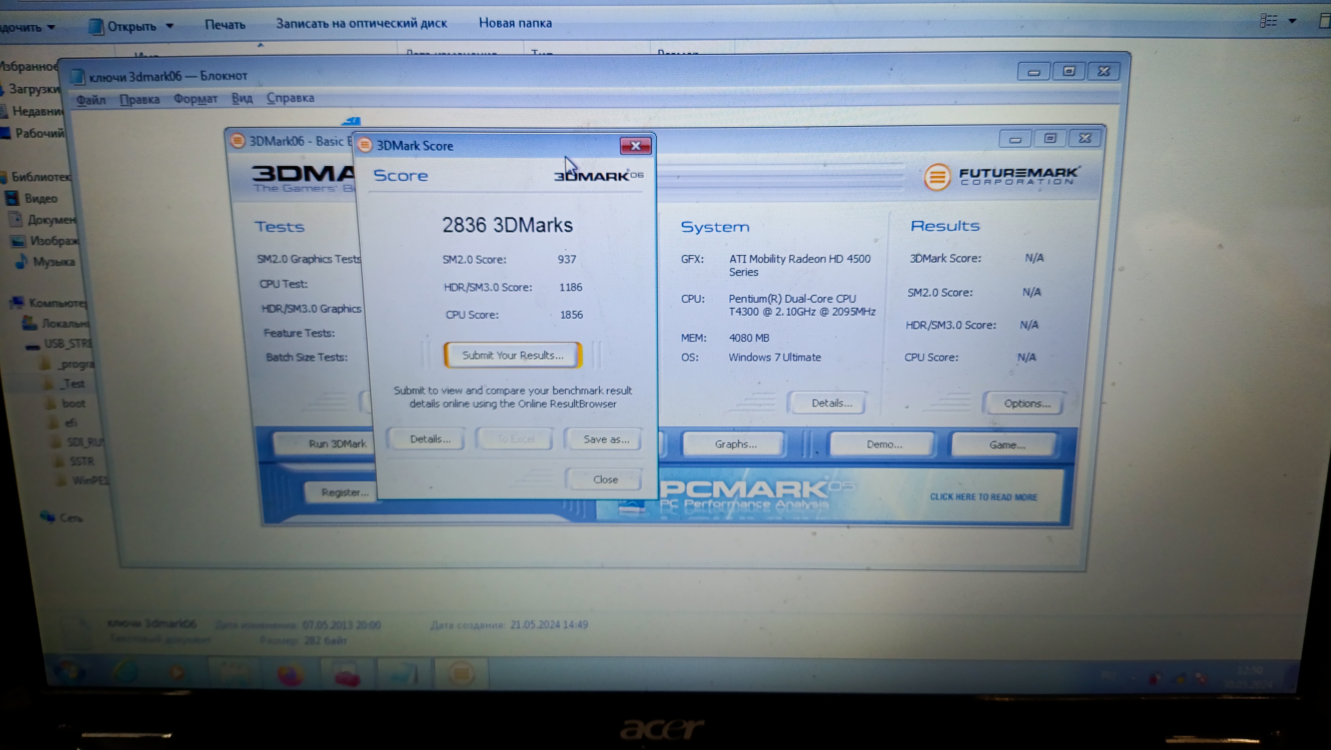Click the red X of 3DMark Score dialog
Screen dimensions: 1331x750
(636, 146)
